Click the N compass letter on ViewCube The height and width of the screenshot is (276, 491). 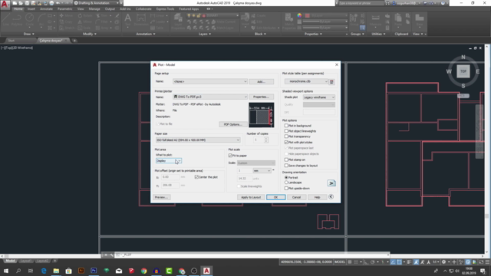coord(463,58)
